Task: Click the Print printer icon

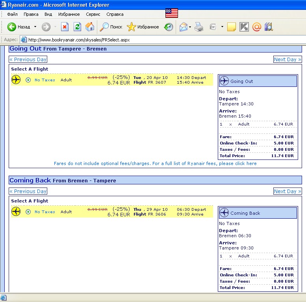Action: [199, 27]
